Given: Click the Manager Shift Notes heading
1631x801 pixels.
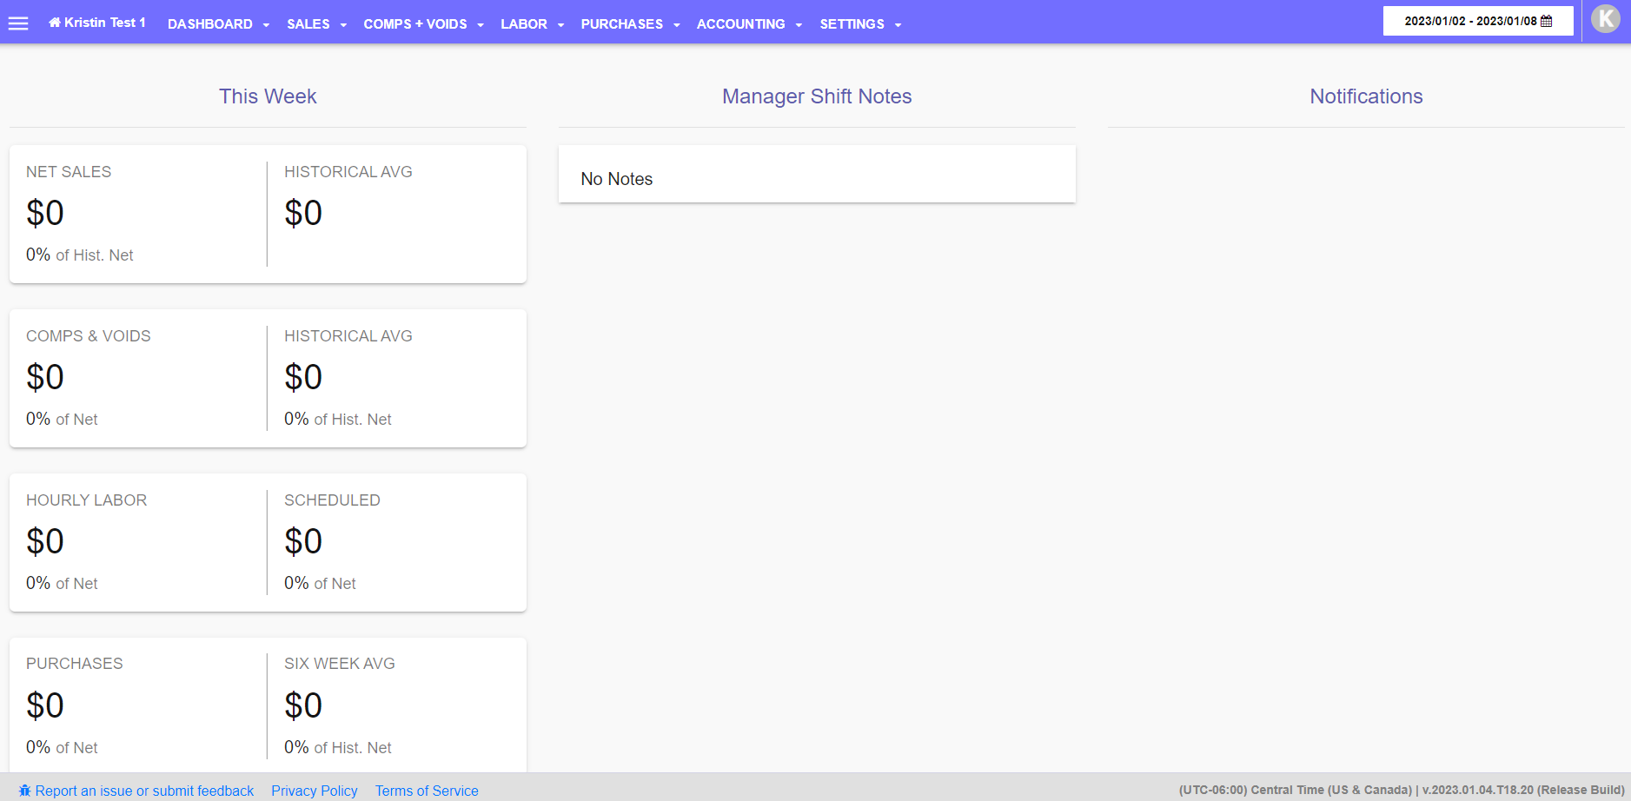Looking at the screenshot, I should click(x=817, y=96).
